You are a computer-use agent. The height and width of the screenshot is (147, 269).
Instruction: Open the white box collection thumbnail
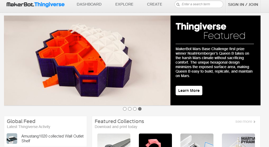197,140
